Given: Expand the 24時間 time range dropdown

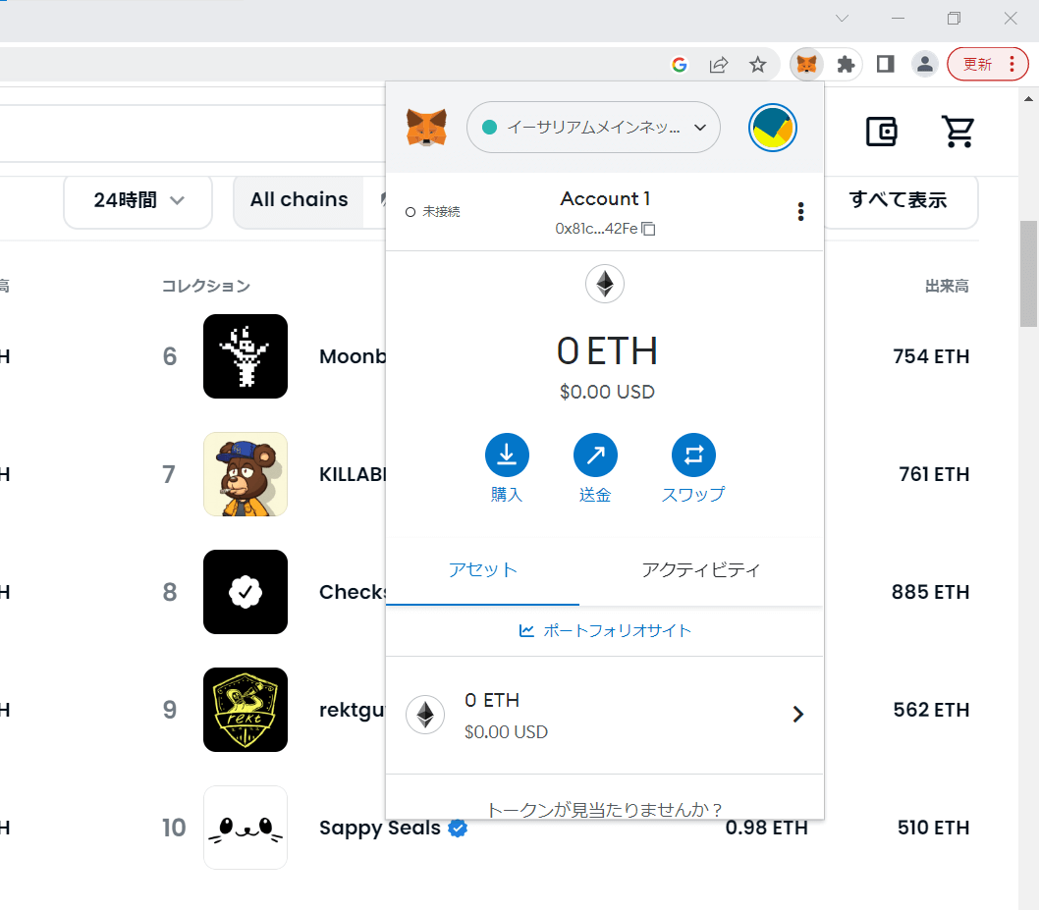Looking at the screenshot, I should tap(138, 200).
